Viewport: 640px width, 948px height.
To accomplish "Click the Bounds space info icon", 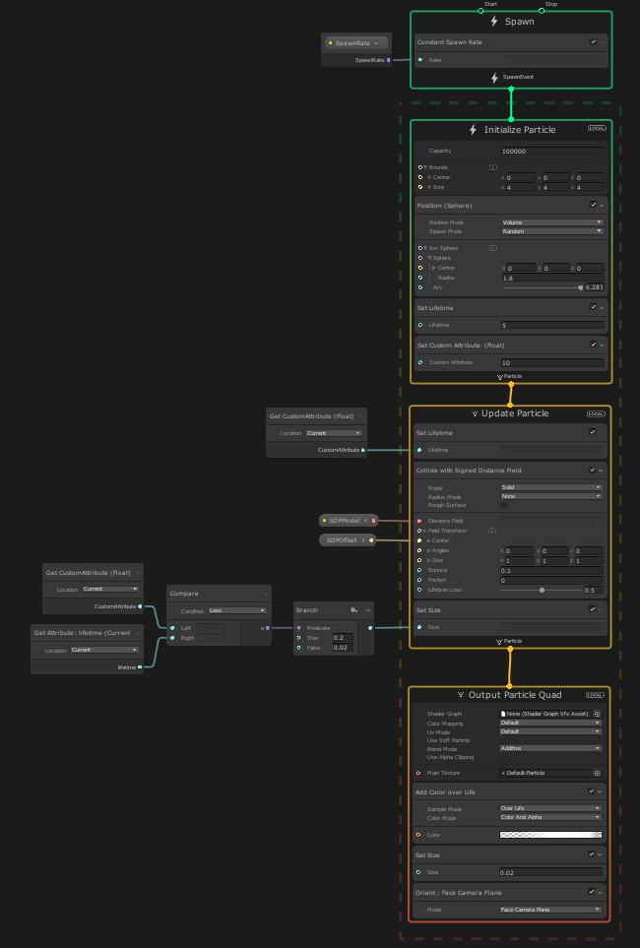I will (493, 167).
